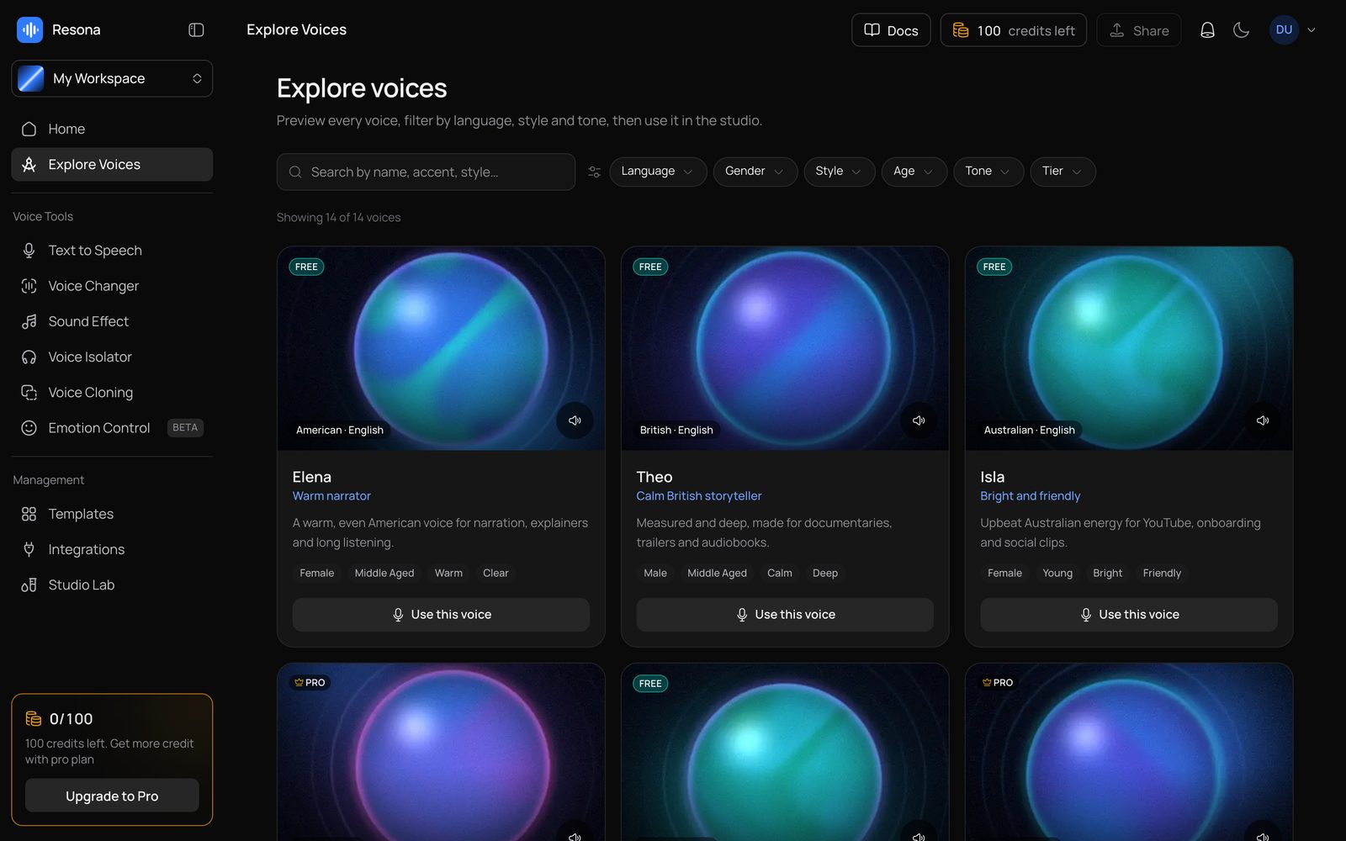Click the Voice Changer icon
Image resolution: width=1346 pixels, height=841 pixels.
(29, 286)
